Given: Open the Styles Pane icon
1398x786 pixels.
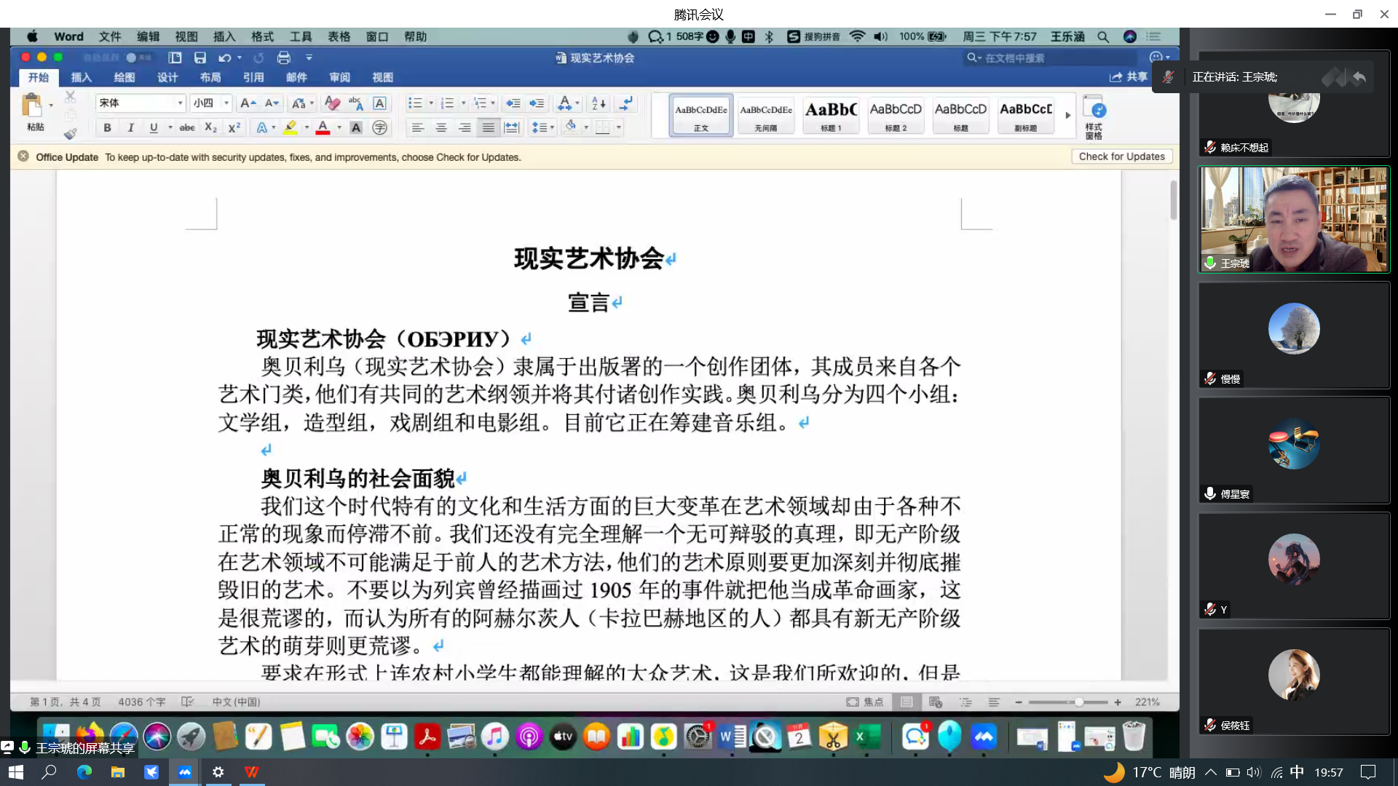Looking at the screenshot, I should 1094,115.
